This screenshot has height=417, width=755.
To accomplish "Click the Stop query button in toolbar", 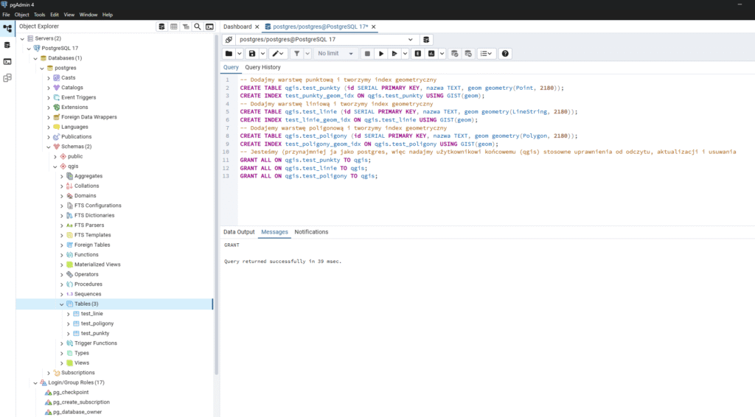I will point(366,54).
